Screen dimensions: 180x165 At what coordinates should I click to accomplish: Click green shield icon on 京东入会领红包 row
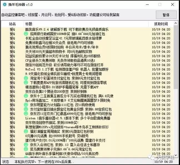26,145
